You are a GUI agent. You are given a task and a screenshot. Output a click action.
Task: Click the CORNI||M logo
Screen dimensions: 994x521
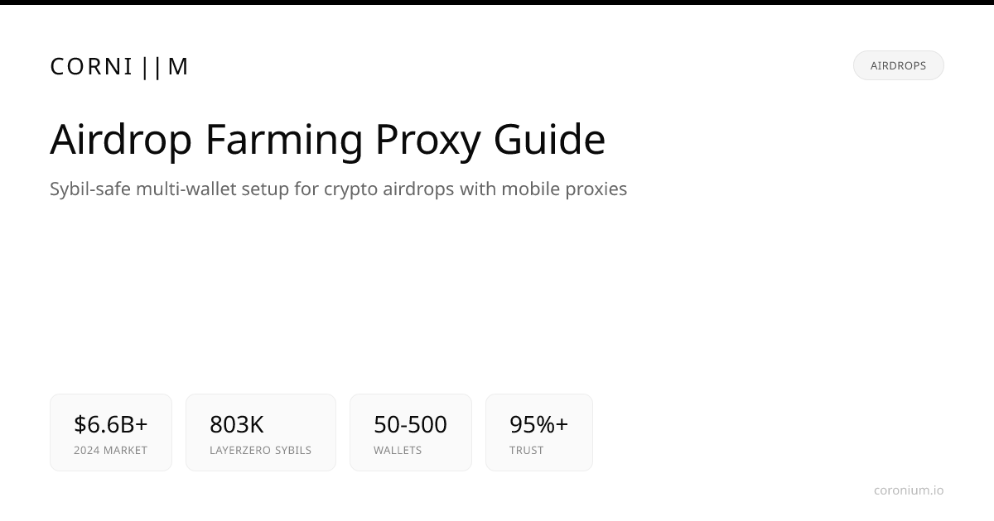coord(119,66)
